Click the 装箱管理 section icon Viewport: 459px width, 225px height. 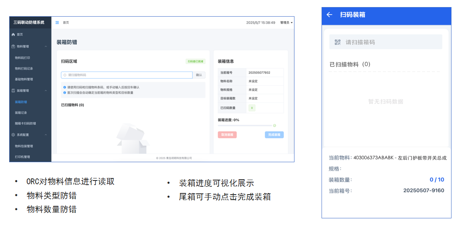(13, 91)
